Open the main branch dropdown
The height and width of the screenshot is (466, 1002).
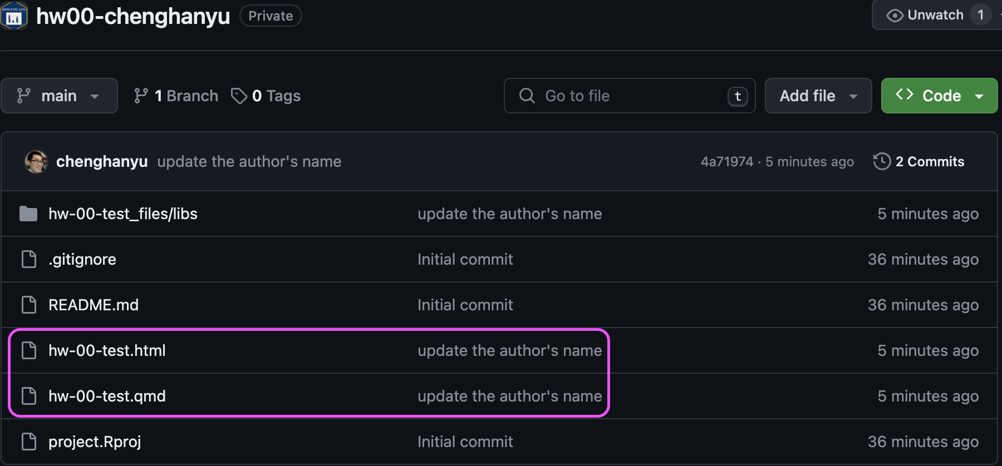click(x=59, y=96)
